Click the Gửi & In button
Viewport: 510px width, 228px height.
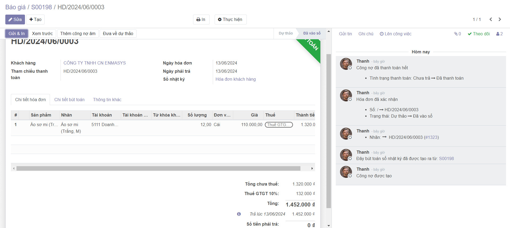[x=16, y=33]
